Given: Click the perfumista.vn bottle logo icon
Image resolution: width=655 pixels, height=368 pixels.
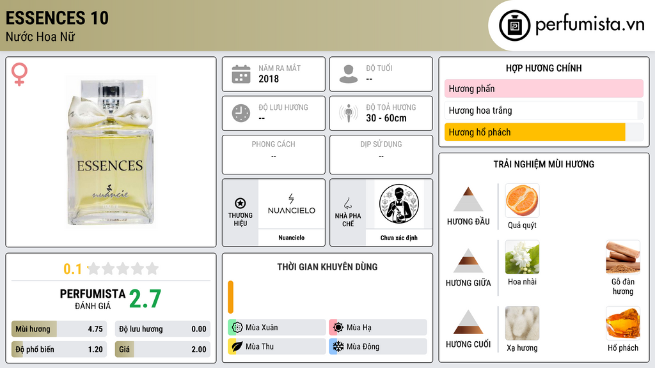Looking at the screenshot, I should tap(514, 26).
